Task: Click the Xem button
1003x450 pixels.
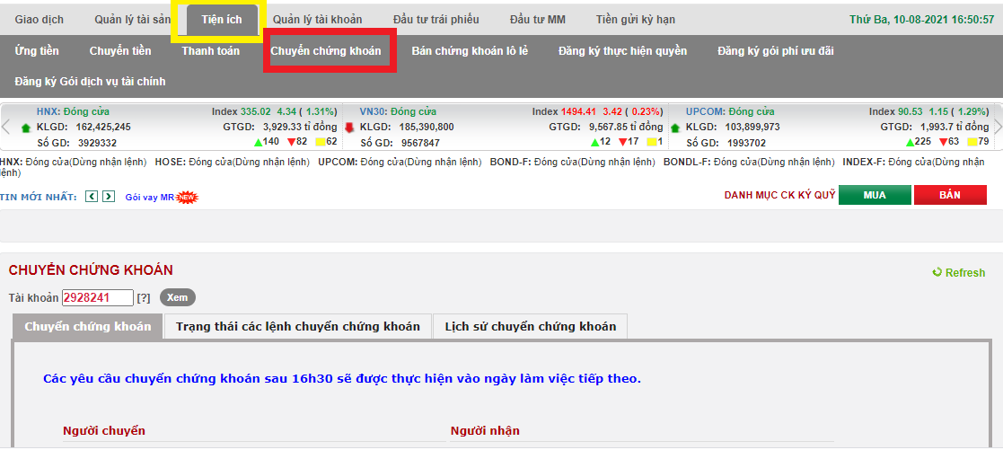Action: 177,298
